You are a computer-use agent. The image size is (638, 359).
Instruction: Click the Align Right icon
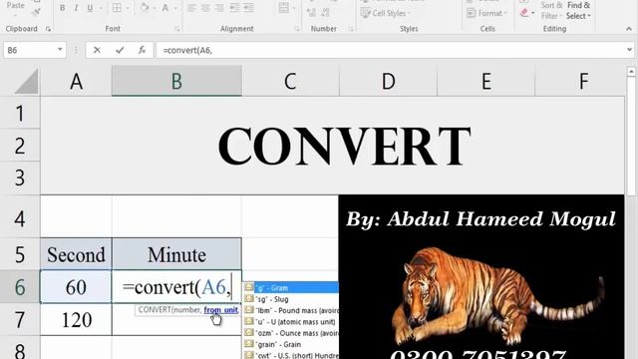(219, 8)
